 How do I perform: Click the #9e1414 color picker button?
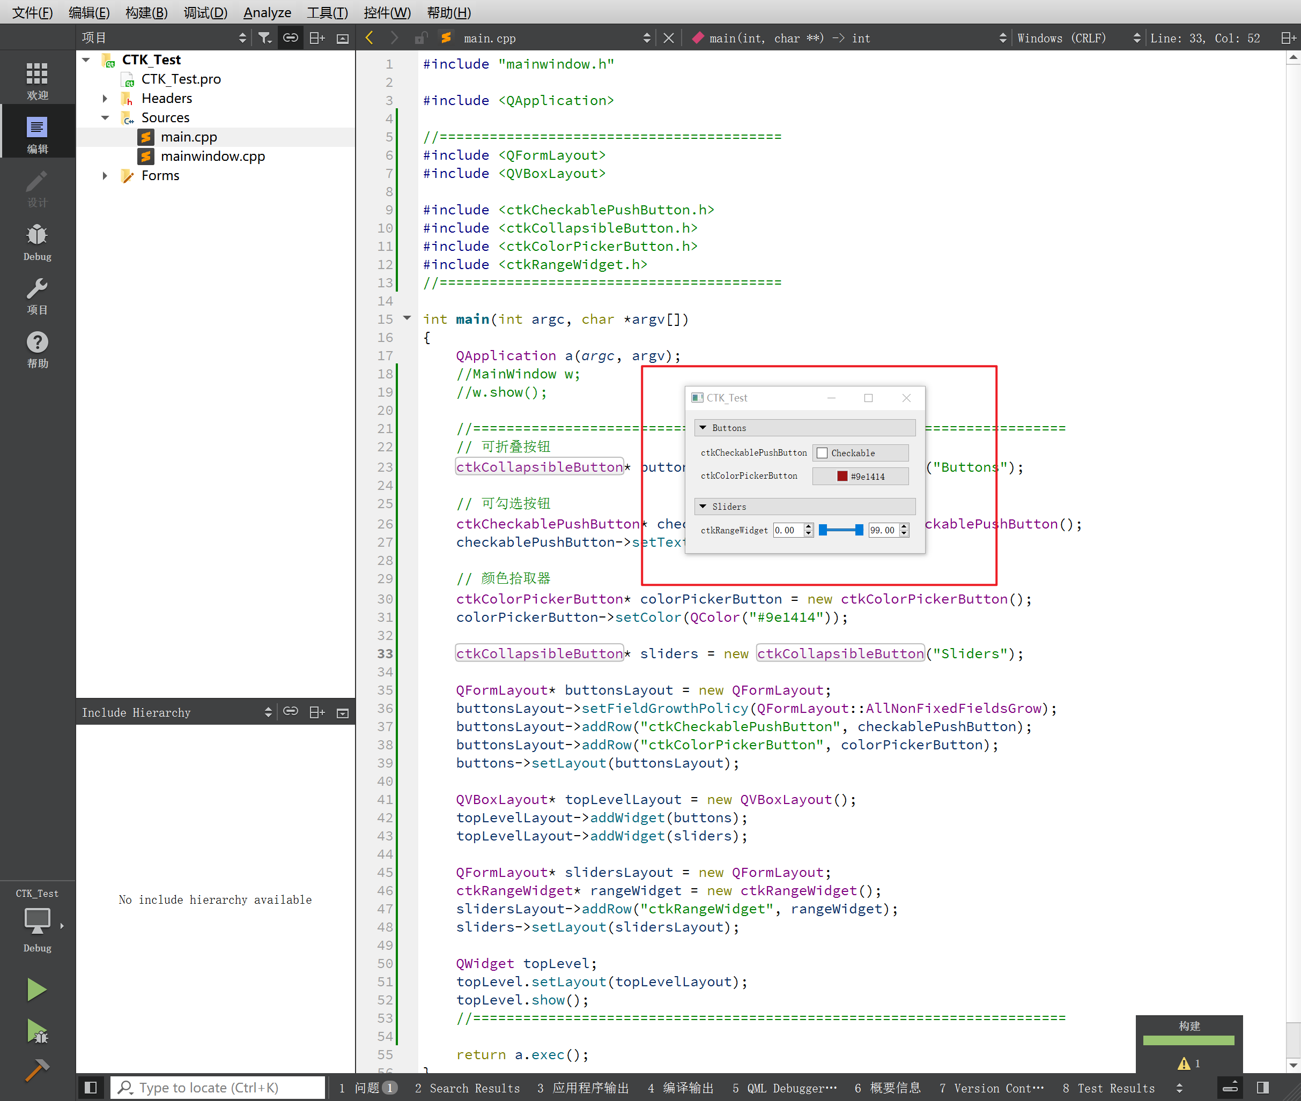[860, 476]
